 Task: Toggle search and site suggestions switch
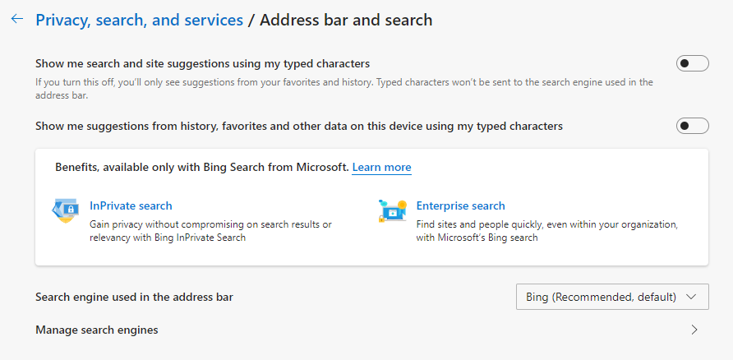tap(692, 64)
